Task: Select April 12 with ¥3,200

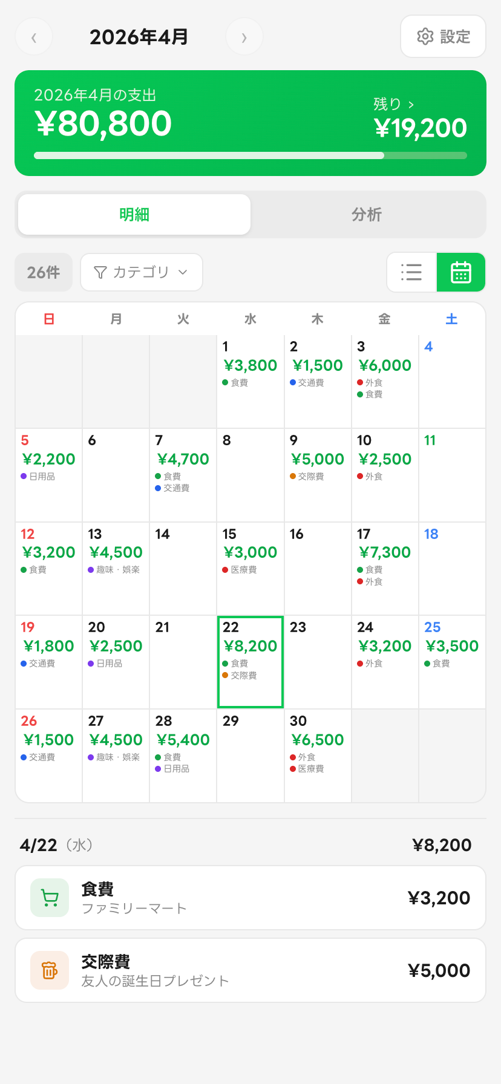Action: pos(49,569)
